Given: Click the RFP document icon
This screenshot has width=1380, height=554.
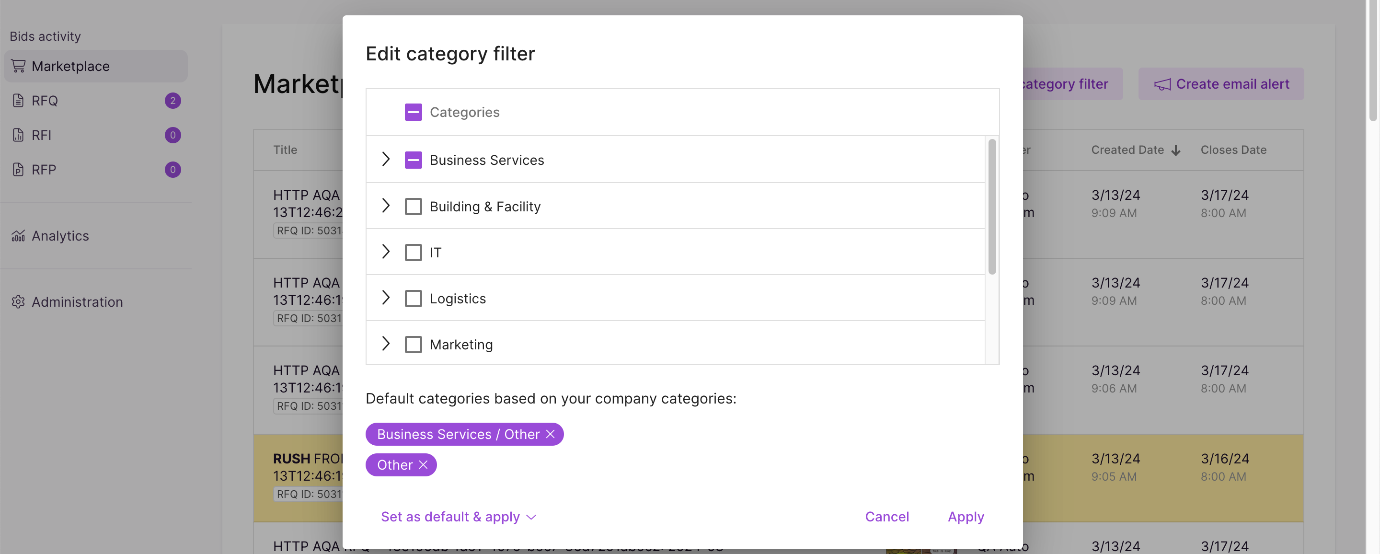Looking at the screenshot, I should (x=18, y=169).
